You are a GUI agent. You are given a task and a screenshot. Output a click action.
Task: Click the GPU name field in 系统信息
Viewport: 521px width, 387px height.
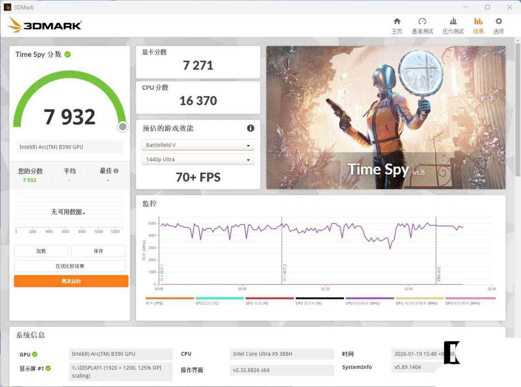tap(120, 354)
